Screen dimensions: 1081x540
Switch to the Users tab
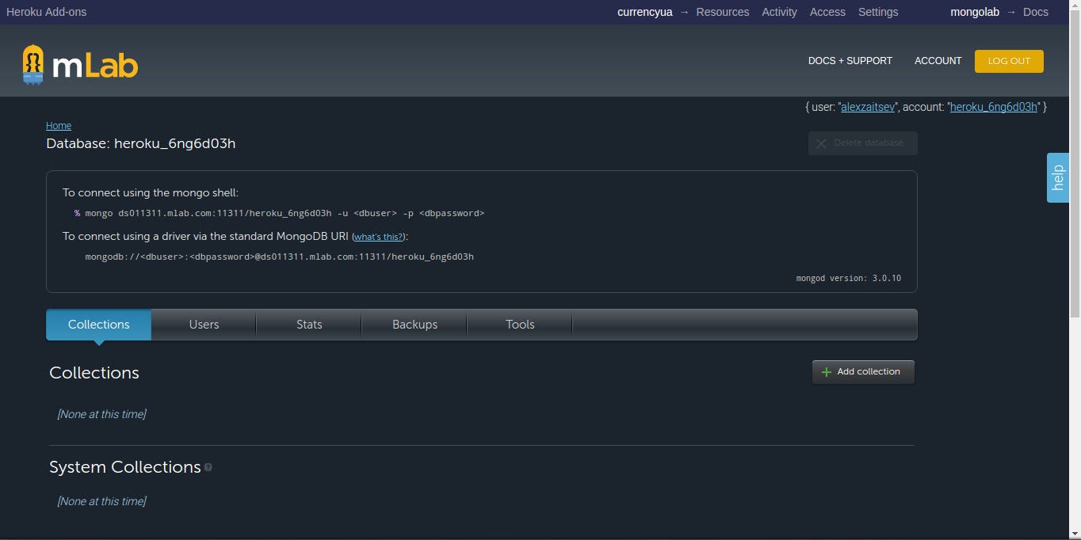[204, 325]
